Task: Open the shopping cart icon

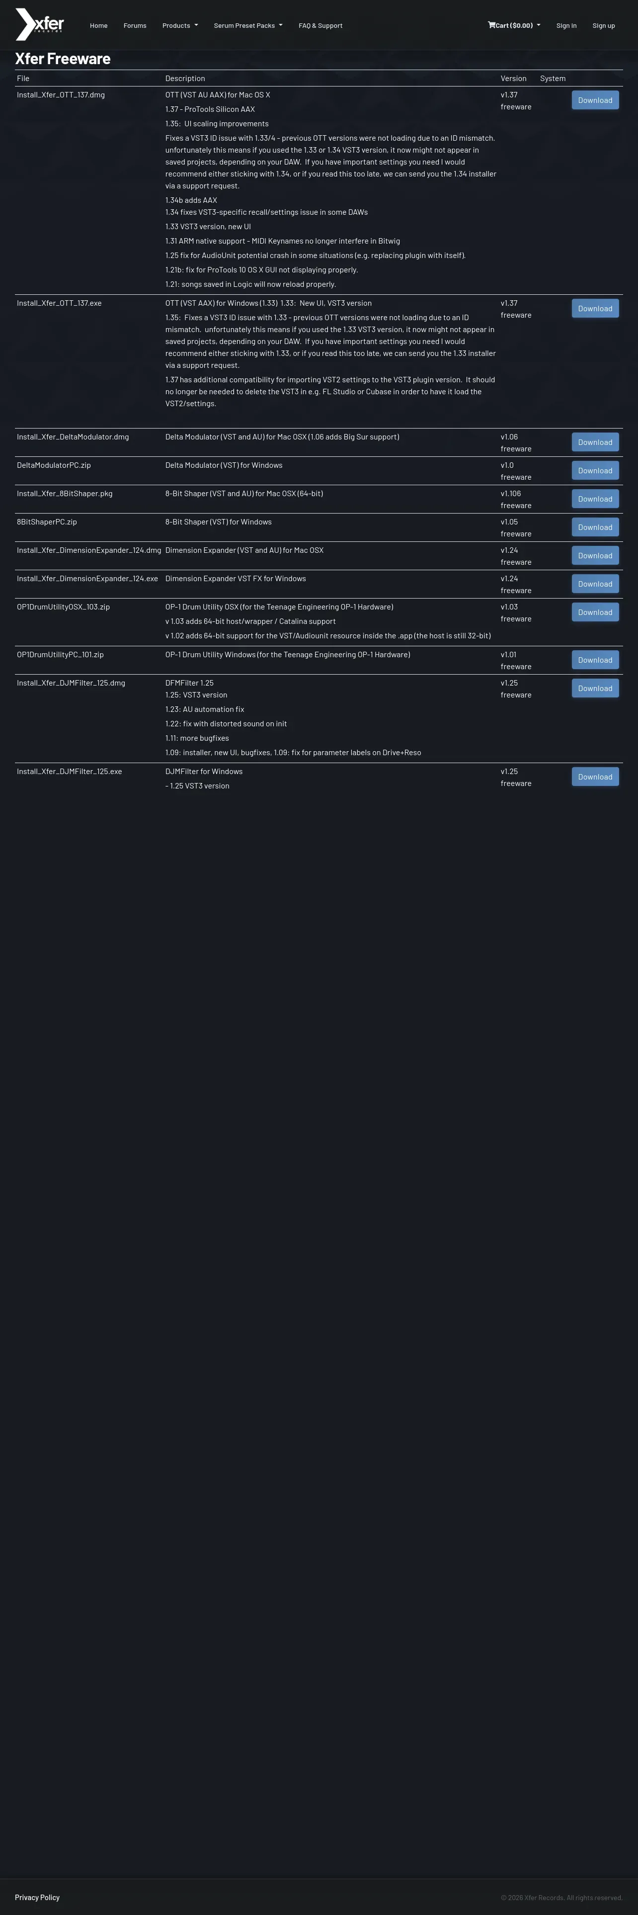Action: 491,24
